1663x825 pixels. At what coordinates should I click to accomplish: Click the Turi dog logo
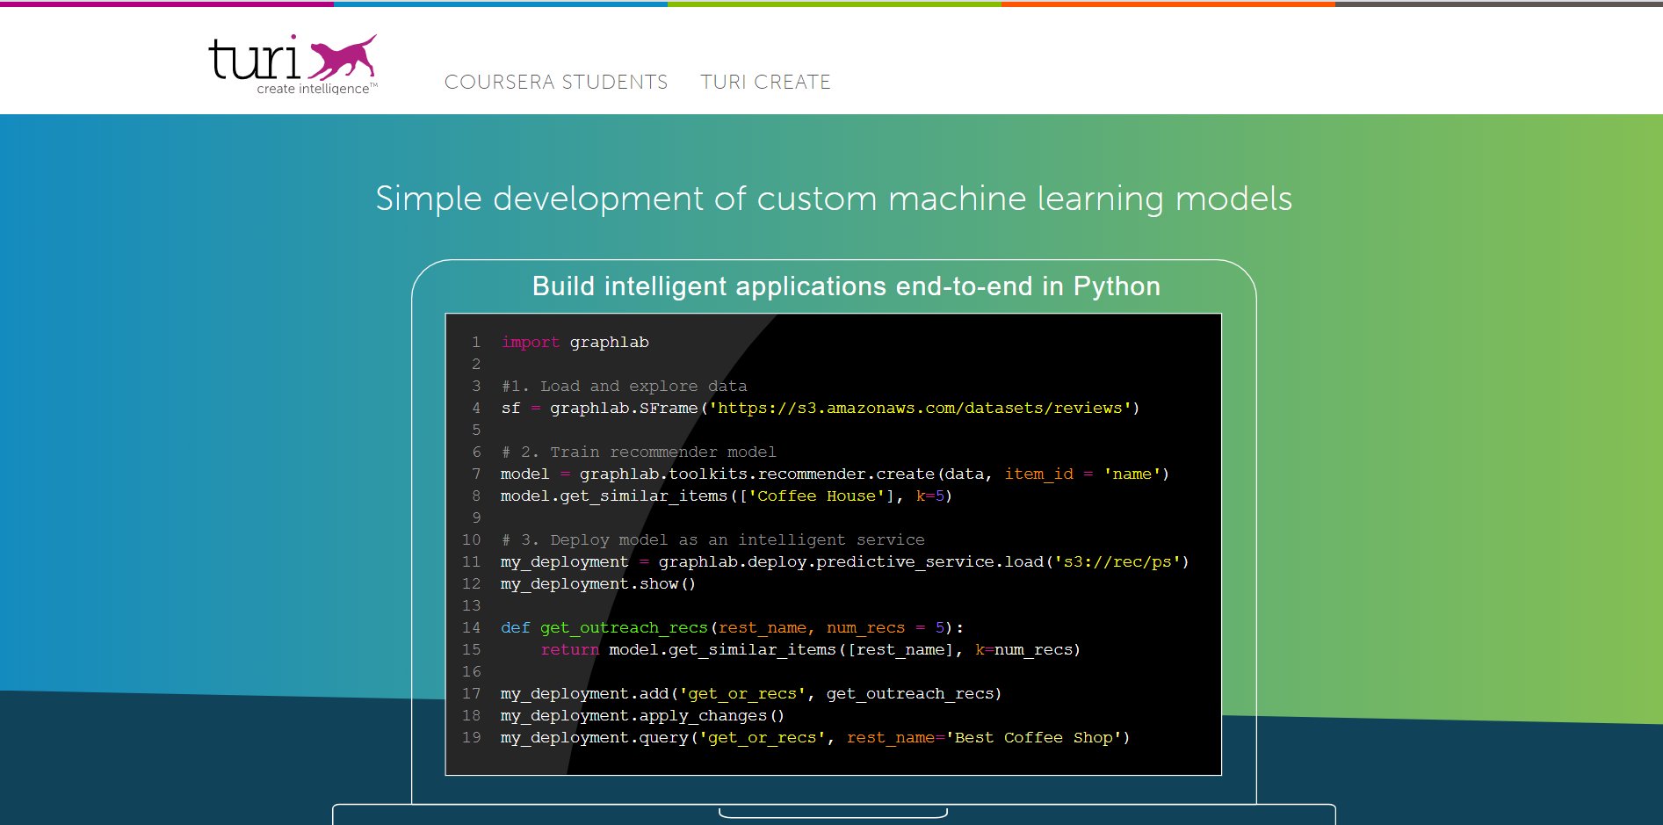coord(293,64)
